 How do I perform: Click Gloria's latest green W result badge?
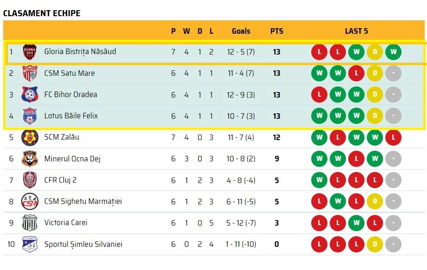[393, 52]
